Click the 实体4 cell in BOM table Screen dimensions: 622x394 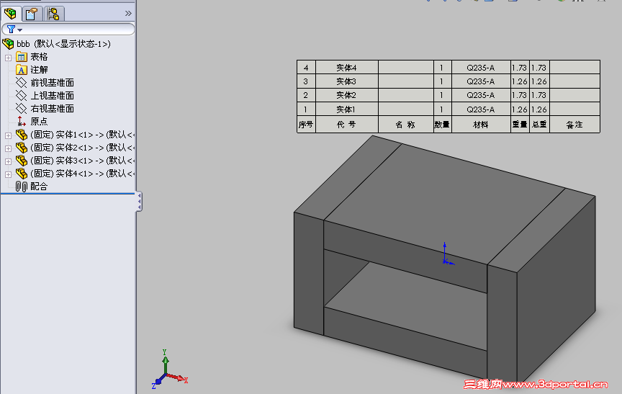coord(347,68)
